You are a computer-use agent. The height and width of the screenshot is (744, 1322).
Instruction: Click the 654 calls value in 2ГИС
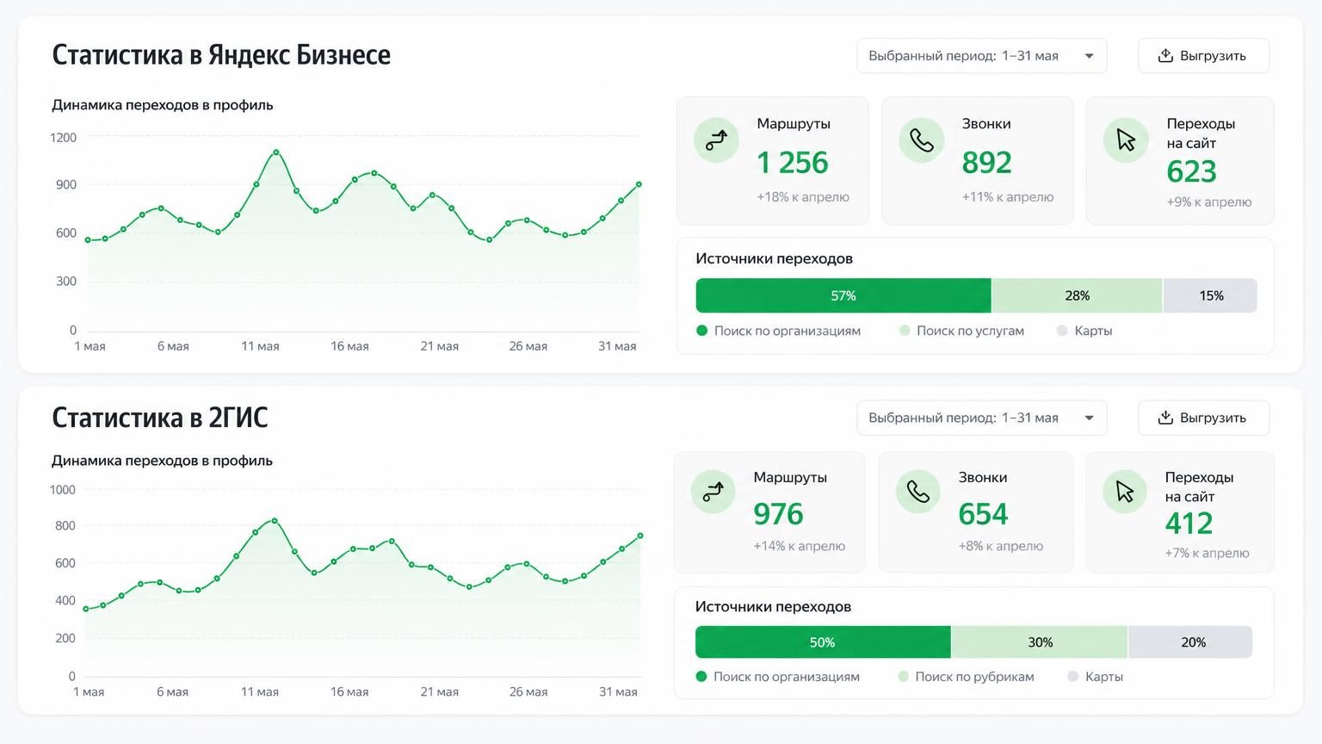[983, 514]
